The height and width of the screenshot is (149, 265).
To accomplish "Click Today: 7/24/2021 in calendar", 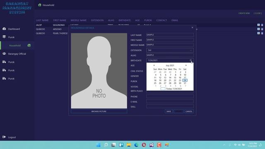I will pyautogui.click(x=171, y=89).
